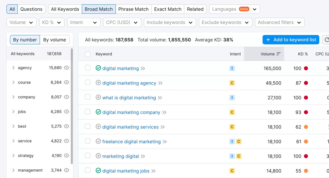Check the box for 'what is digital marketing'
This screenshot has width=329, height=178.
[88, 97]
